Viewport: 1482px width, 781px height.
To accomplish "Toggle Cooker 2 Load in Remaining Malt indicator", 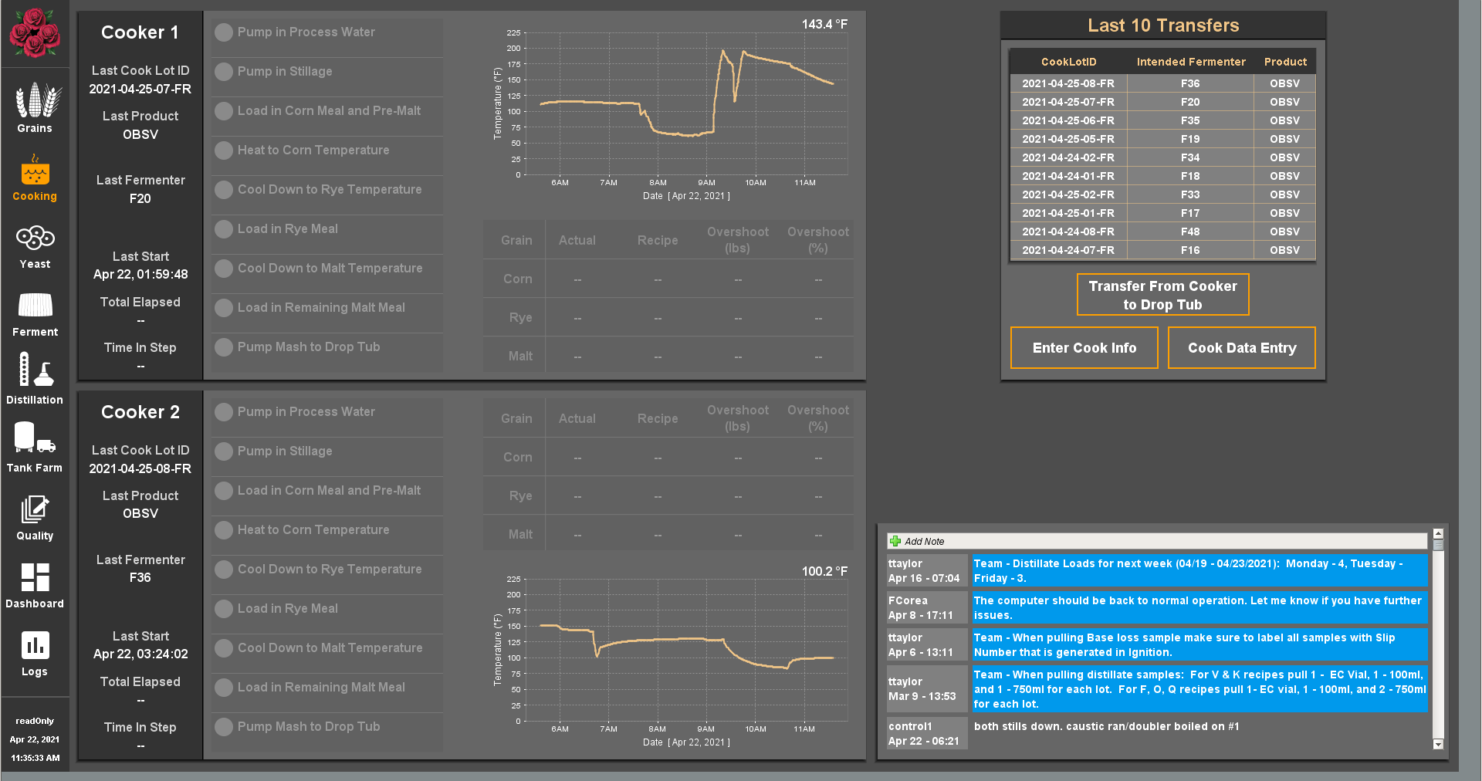I will (x=224, y=688).
